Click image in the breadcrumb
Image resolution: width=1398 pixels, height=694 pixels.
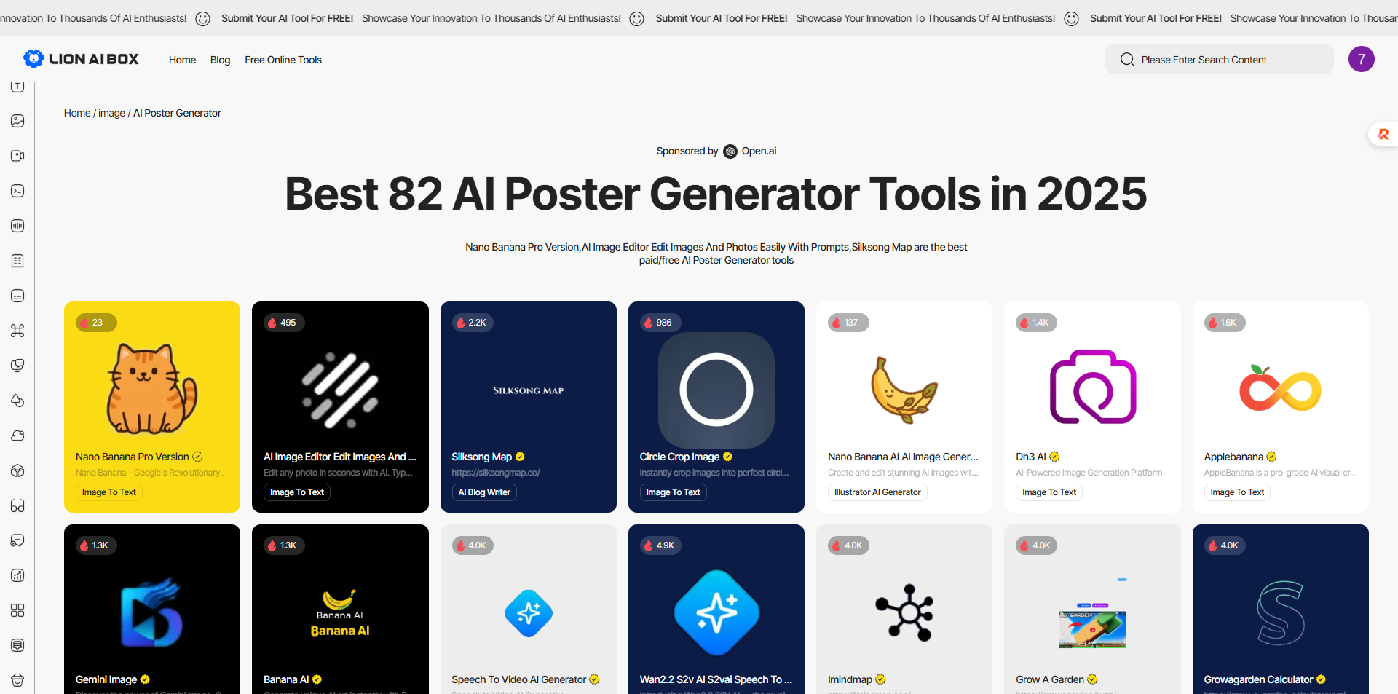(x=111, y=113)
